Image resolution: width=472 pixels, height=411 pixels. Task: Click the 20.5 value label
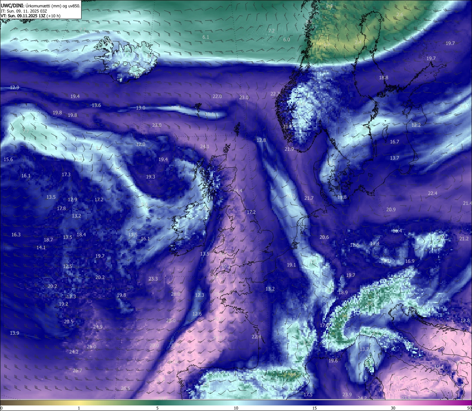[x=69, y=322]
